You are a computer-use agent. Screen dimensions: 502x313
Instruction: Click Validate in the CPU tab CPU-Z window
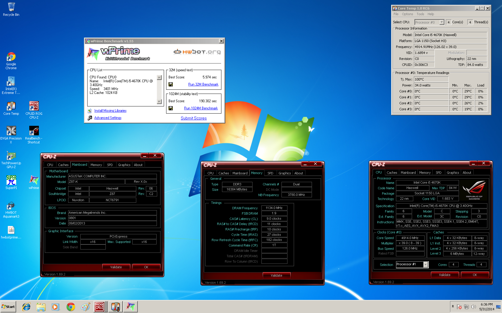[445, 275]
